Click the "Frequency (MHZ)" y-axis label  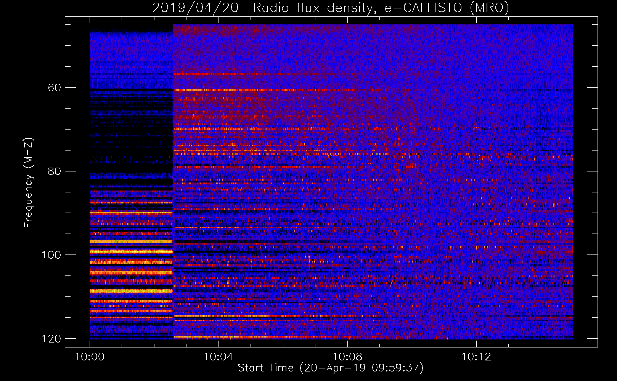tap(29, 183)
